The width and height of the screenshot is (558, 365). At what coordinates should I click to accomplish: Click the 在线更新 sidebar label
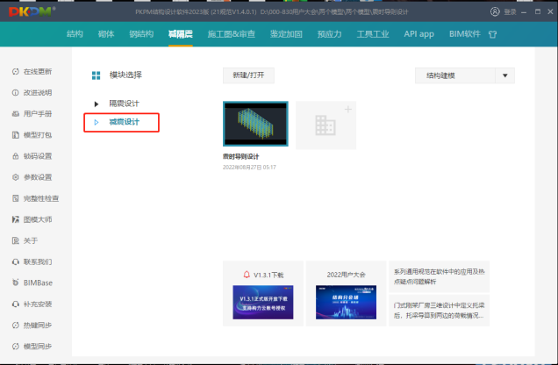click(x=38, y=71)
